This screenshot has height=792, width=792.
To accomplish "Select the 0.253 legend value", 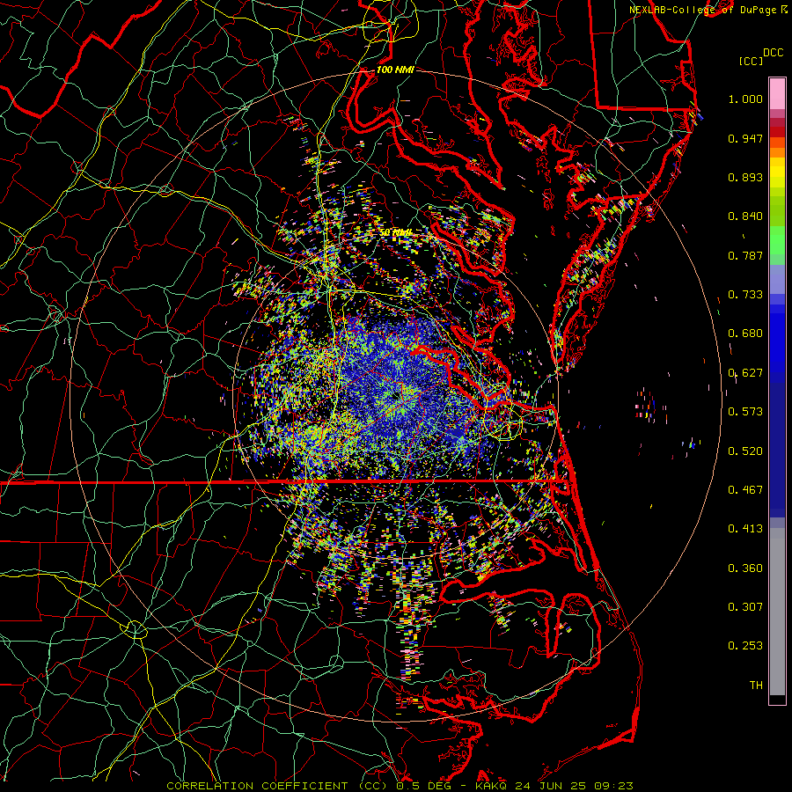I will coord(745,646).
